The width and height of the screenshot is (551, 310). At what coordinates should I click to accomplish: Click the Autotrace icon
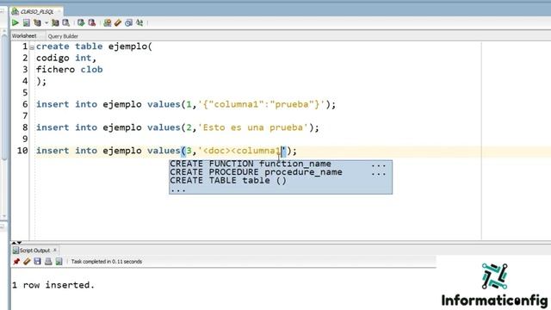(55, 23)
